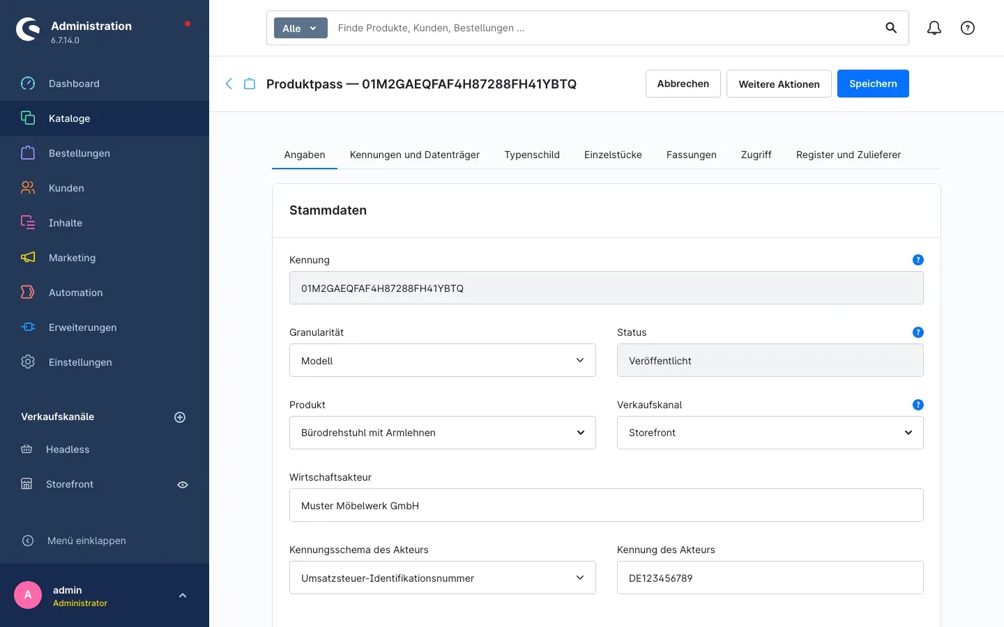1004x627 pixels.
Task: Open Kataloge via its sidebar icon
Action: click(28, 118)
